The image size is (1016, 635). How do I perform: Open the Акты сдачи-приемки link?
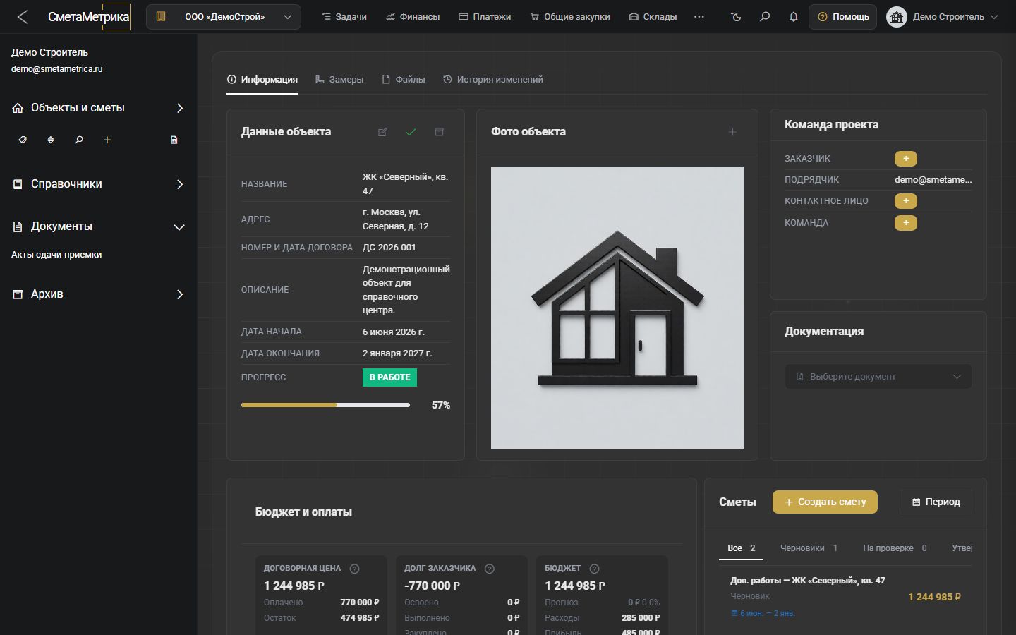click(x=56, y=255)
